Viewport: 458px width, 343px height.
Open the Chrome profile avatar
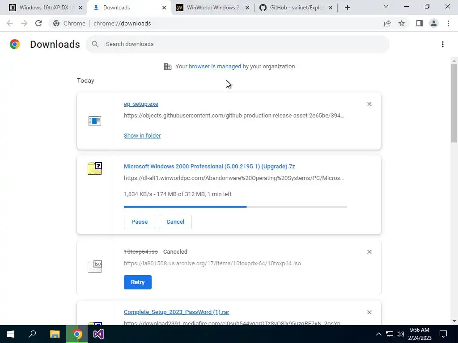434,23
